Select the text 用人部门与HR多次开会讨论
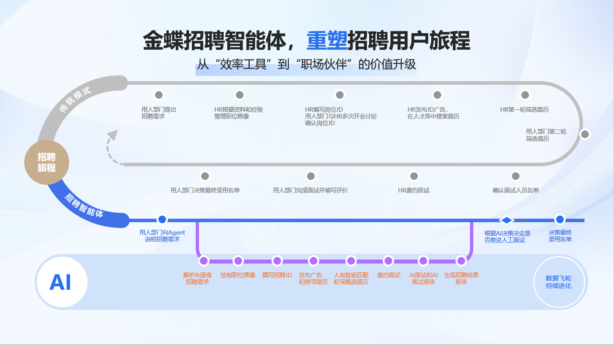Image resolution: width=614 pixels, height=345 pixels. point(341,116)
